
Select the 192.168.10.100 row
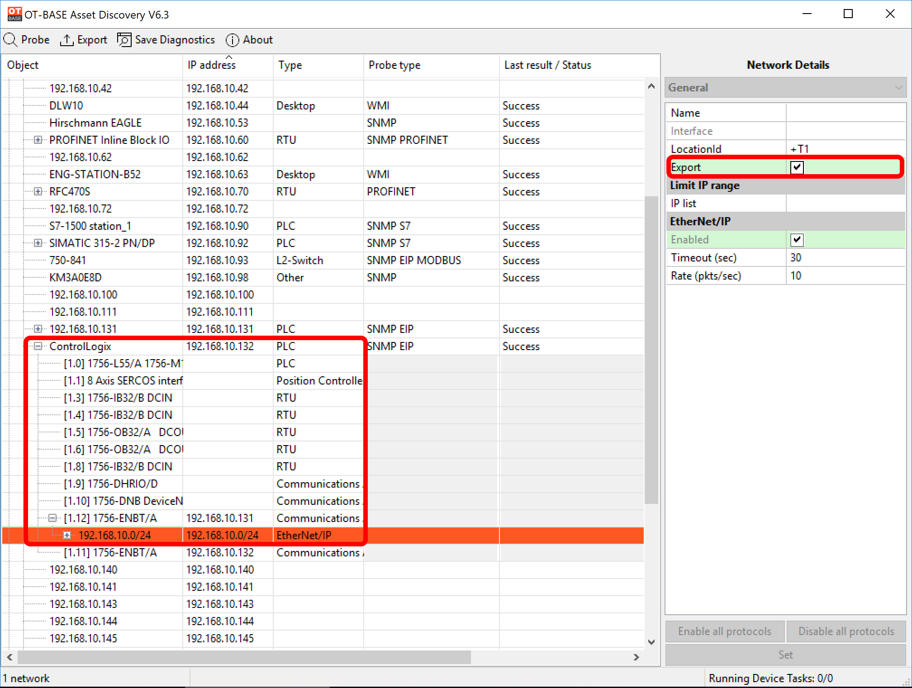323,295
